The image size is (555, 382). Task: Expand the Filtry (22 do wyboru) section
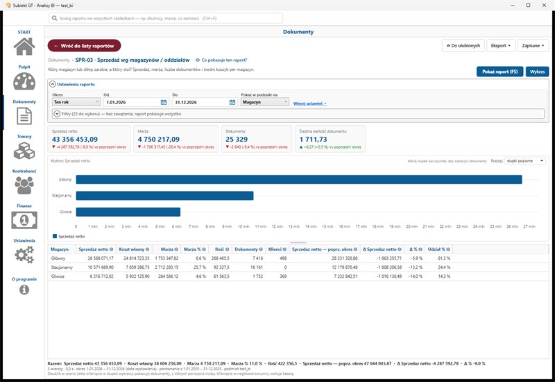(x=57, y=114)
